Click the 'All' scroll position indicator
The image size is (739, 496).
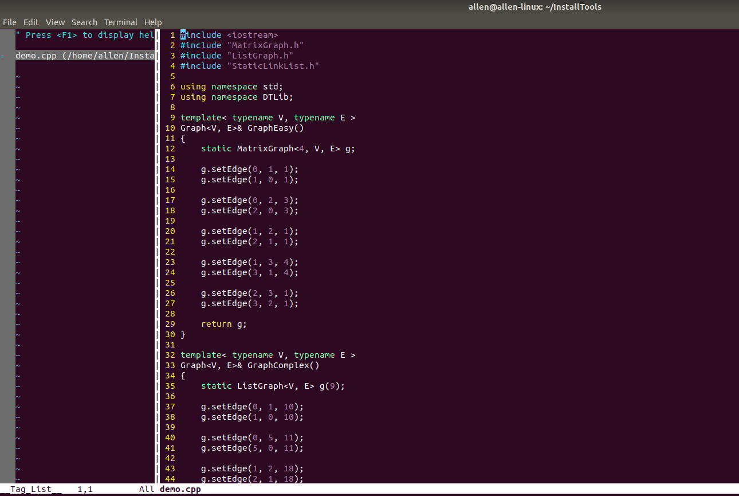click(147, 489)
